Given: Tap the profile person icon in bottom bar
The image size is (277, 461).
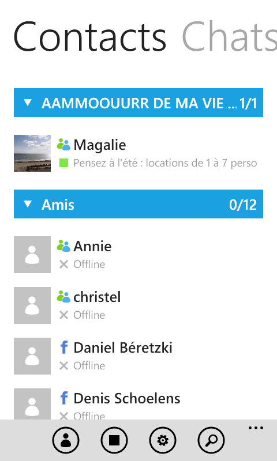Looking at the screenshot, I should 66,440.
